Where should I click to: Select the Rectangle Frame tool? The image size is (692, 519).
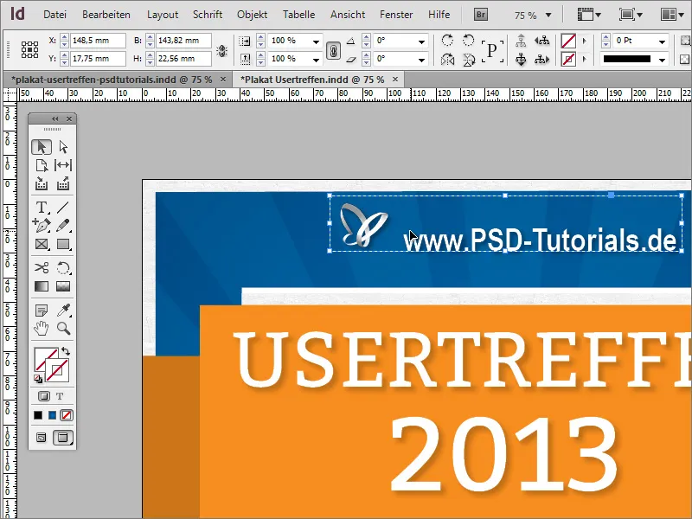coord(42,244)
